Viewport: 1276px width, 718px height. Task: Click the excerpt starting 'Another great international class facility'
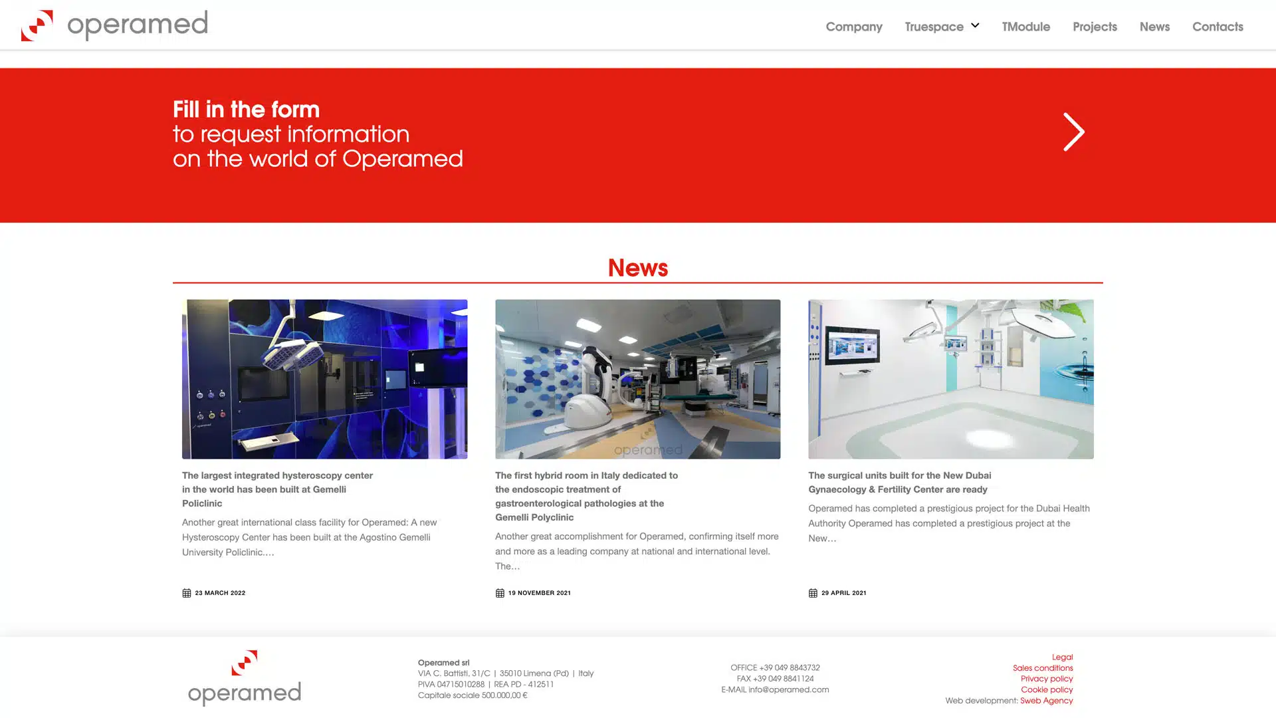(309, 537)
